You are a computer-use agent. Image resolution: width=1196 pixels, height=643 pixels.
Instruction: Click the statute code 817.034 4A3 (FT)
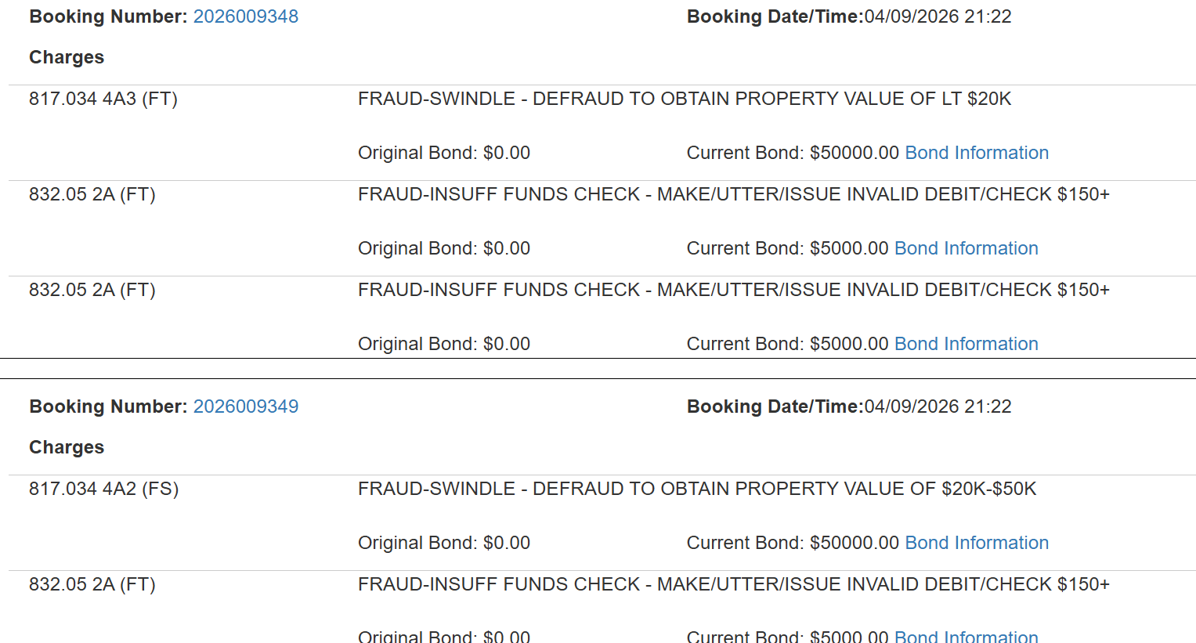tap(103, 99)
